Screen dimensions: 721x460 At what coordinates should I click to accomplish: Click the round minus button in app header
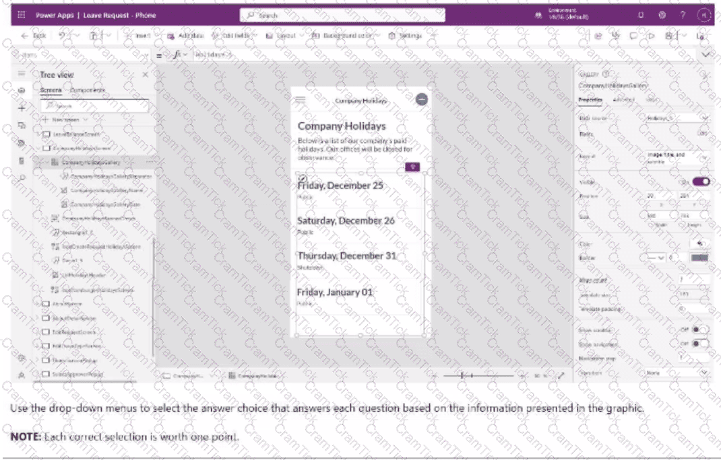pos(422,99)
